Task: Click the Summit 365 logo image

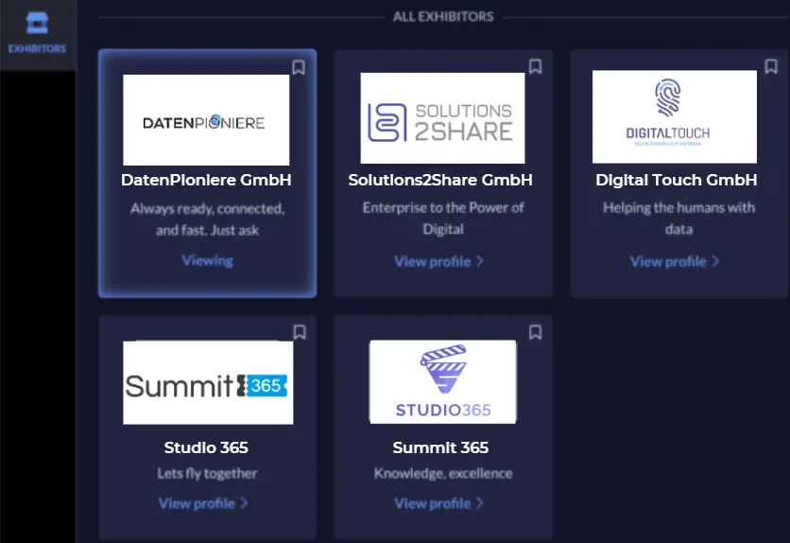Action: [x=208, y=383]
